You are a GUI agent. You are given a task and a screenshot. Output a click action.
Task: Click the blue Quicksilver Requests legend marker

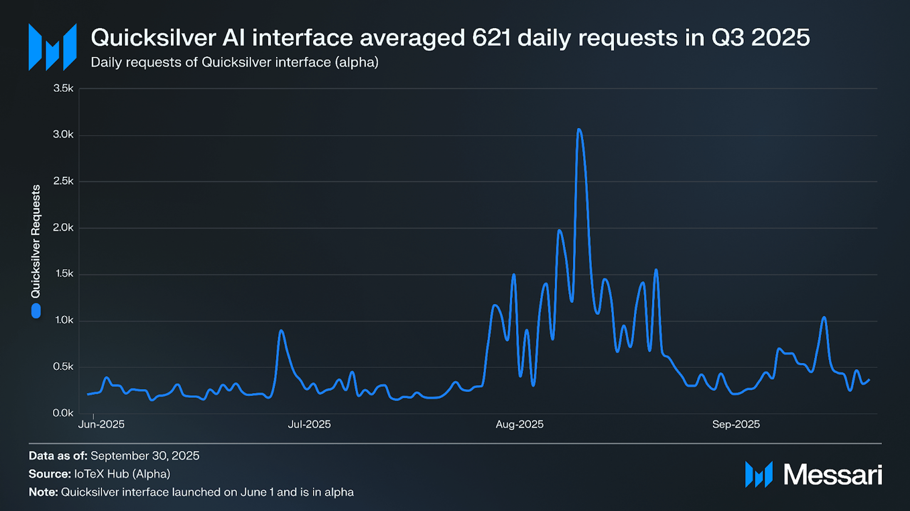point(36,311)
